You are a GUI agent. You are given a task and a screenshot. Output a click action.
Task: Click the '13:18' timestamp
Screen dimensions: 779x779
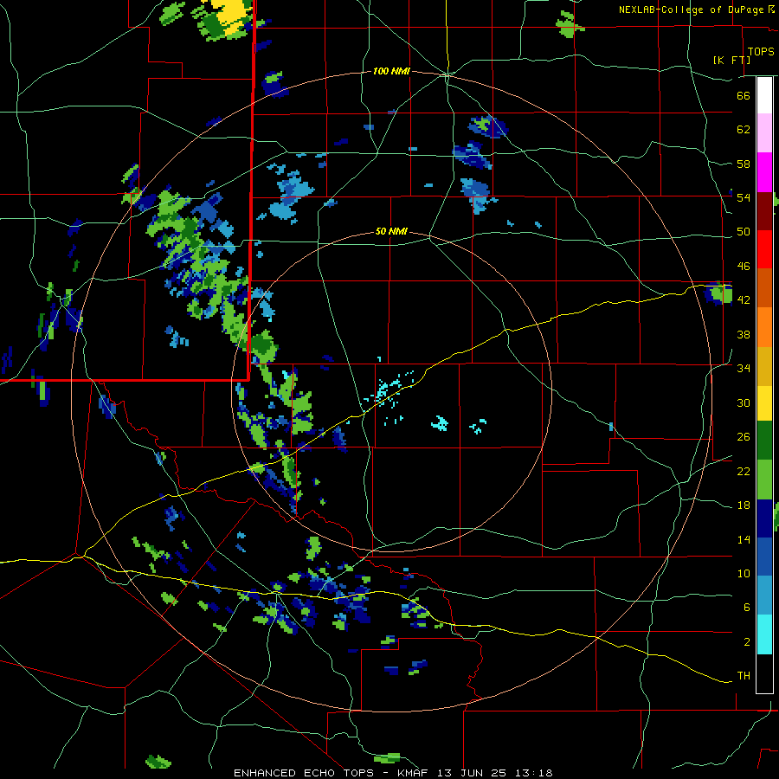tap(532, 773)
